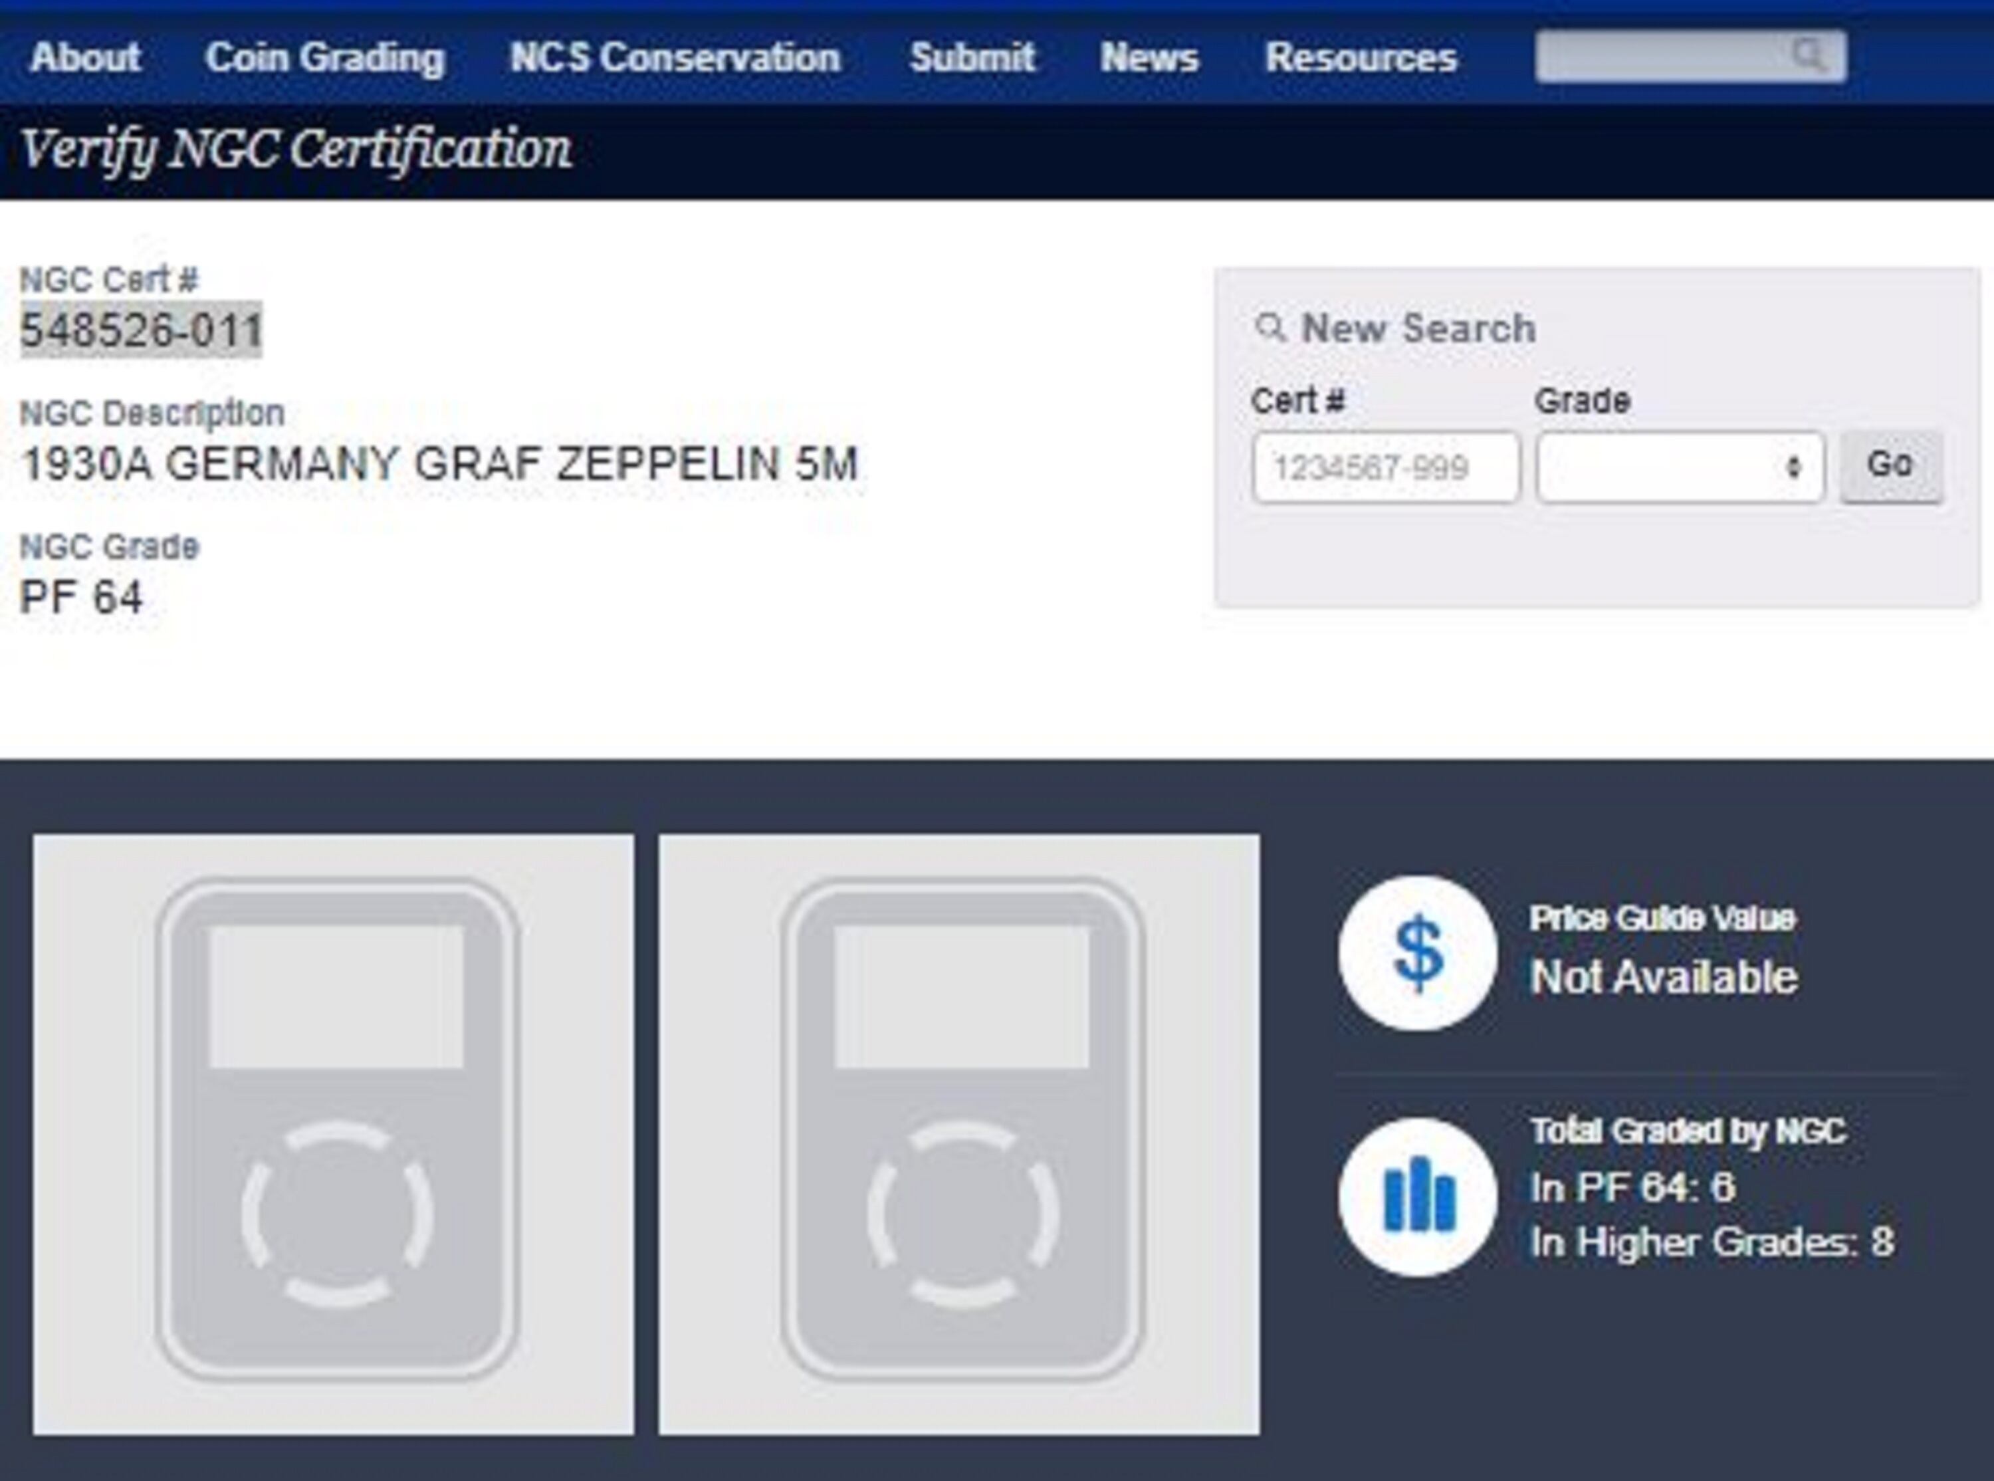Click the second coin slab placeholder image
This screenshot has width=1994, height=1481.
[x=959, y=1135]
